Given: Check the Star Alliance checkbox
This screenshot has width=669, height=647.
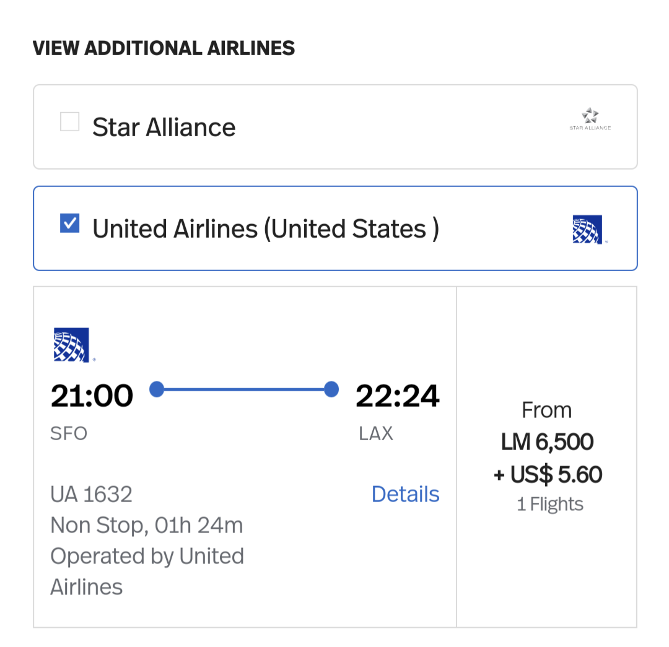Looking at the screenshot, I should tap(69, 122).
